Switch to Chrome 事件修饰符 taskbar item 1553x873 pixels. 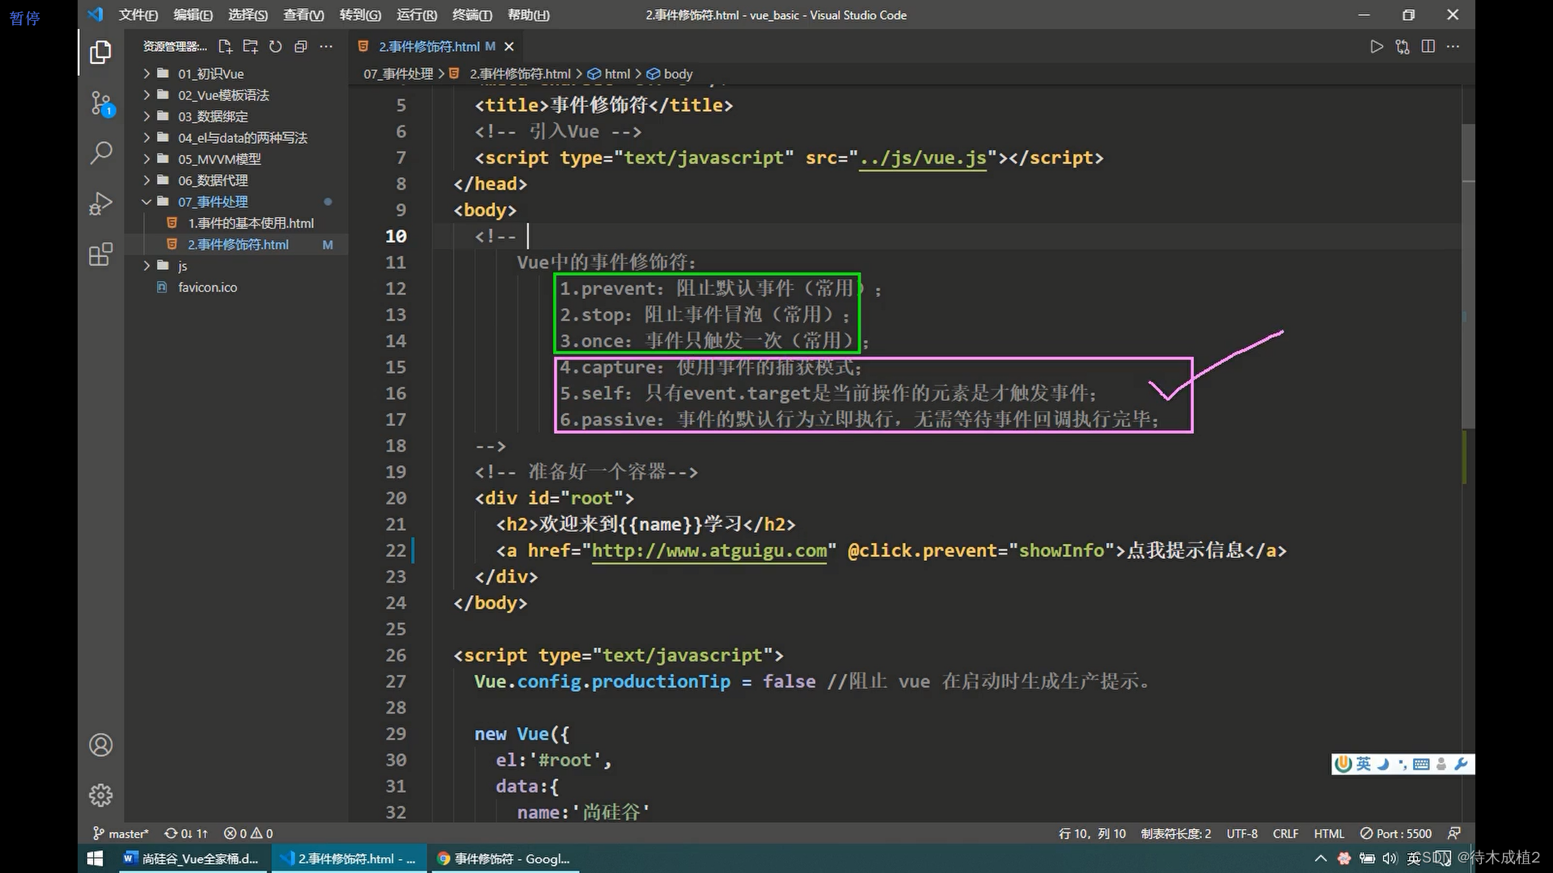504,858
